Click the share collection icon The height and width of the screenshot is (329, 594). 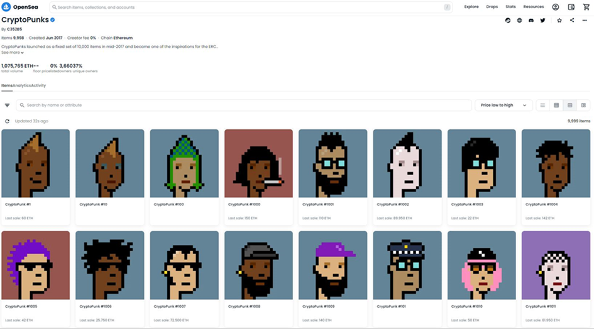[571, 20]
